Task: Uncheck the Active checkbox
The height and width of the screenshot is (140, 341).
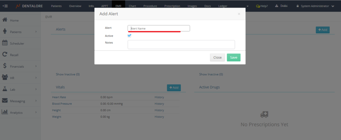Action: click(130, 36)
